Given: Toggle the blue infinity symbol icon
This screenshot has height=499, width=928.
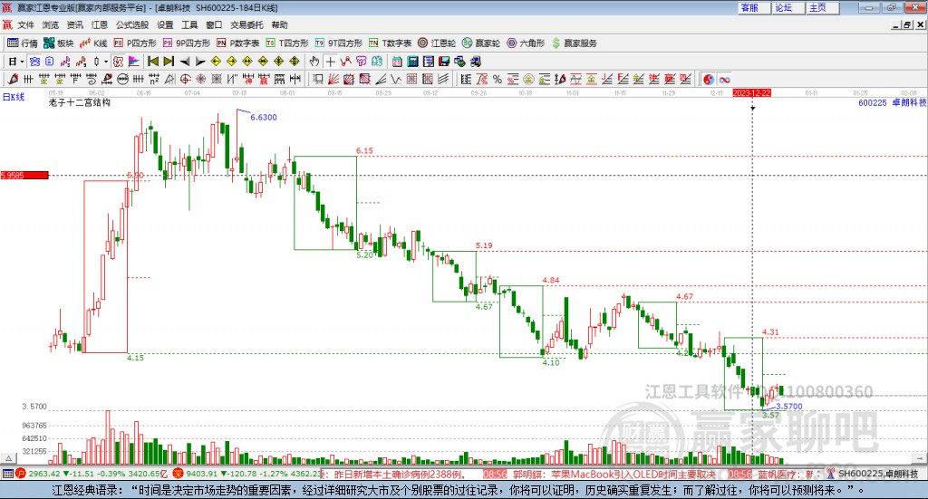Looking at the screenshot, I should coord(724,79).
